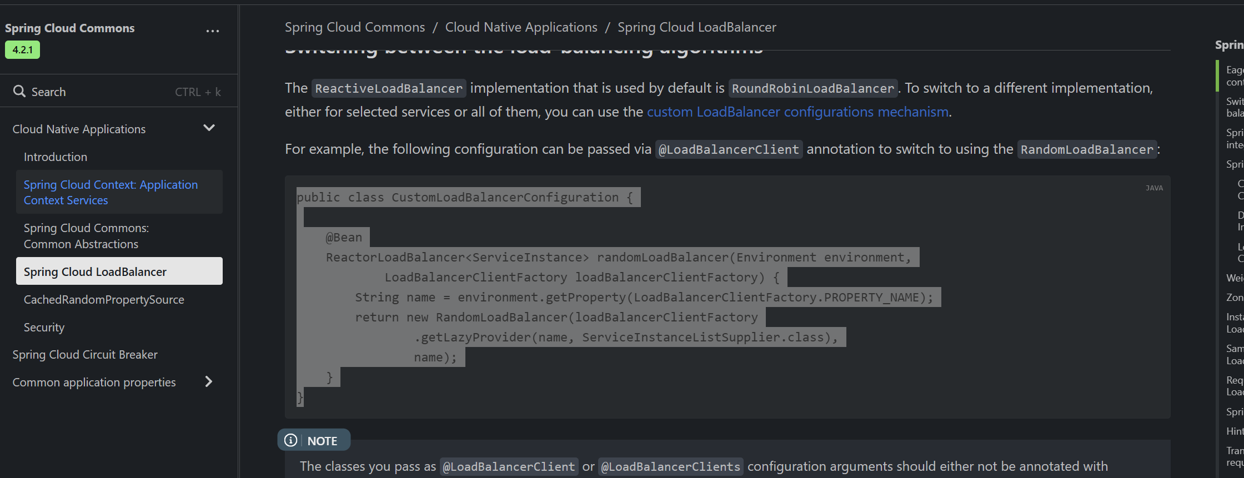This screenshot has width=1244, height=478.
Task: Click the @Bean annotation in code
Action: [x=344, y=238]
